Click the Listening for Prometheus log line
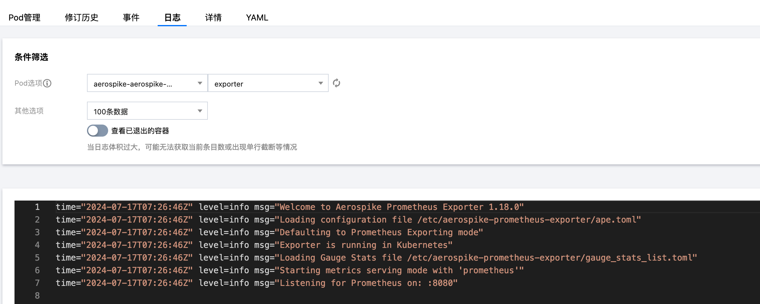 click(x=256, y=283)
